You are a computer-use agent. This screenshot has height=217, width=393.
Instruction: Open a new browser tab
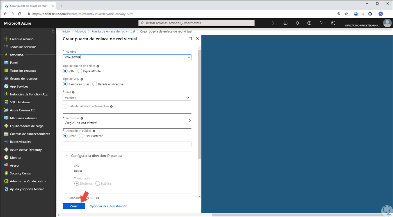(x=61, y=6)
